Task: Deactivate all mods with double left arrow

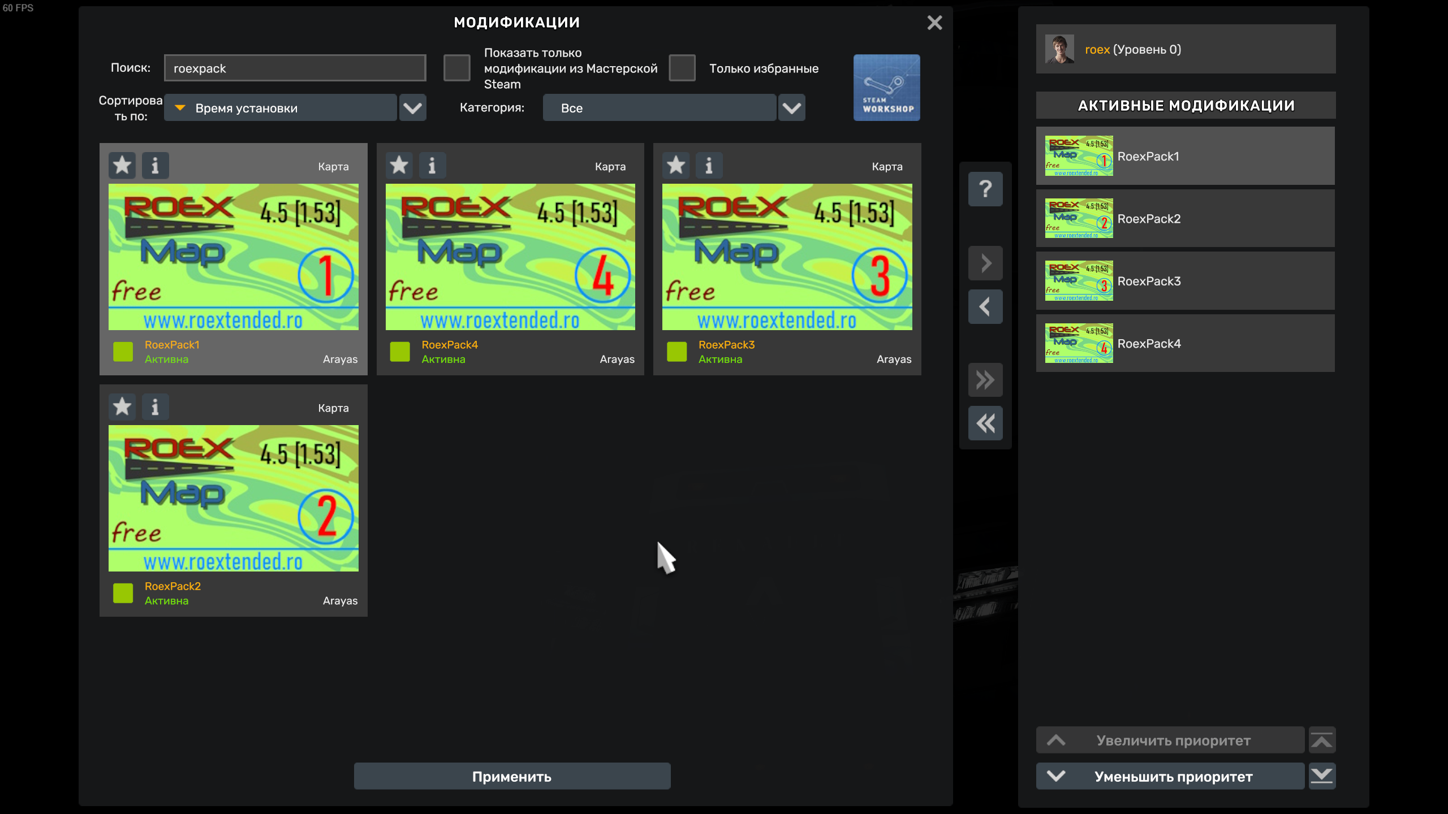Action: click(985, 423)
